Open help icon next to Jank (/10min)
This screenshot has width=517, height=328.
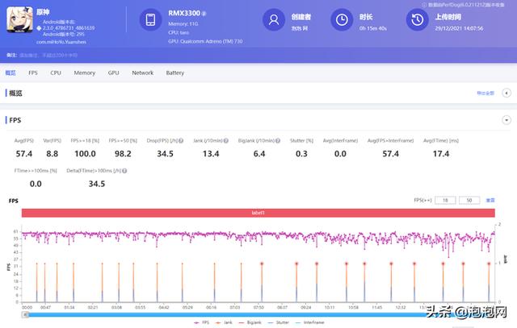tap(226, 140)
